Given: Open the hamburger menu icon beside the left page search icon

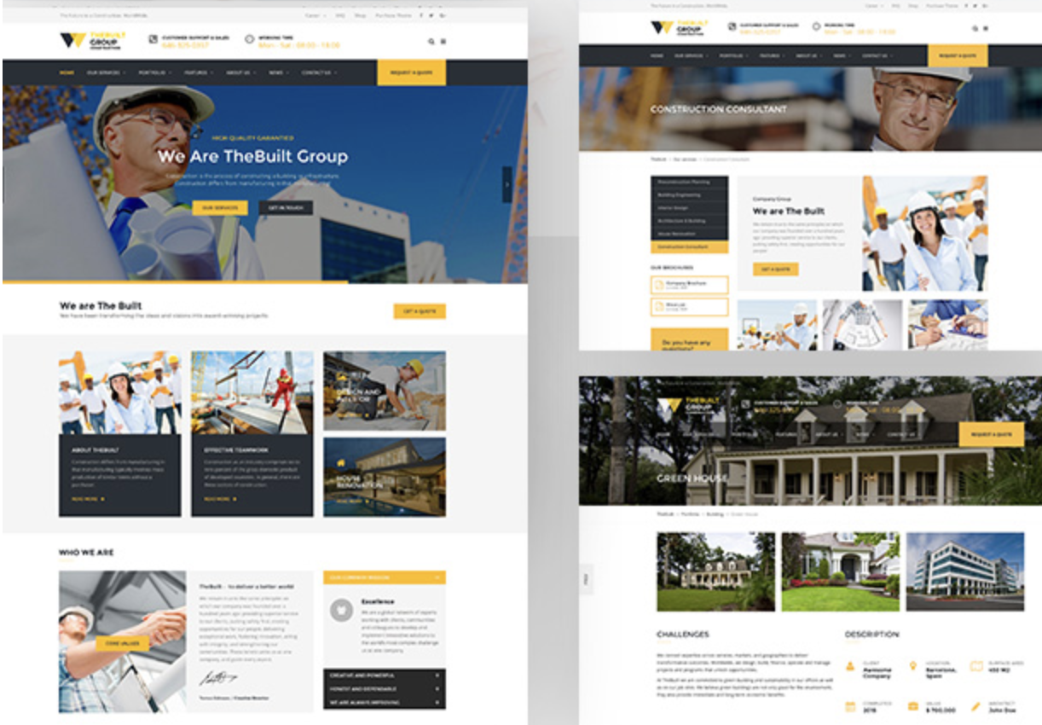Looking at the screenshot, I should (443, 41).
